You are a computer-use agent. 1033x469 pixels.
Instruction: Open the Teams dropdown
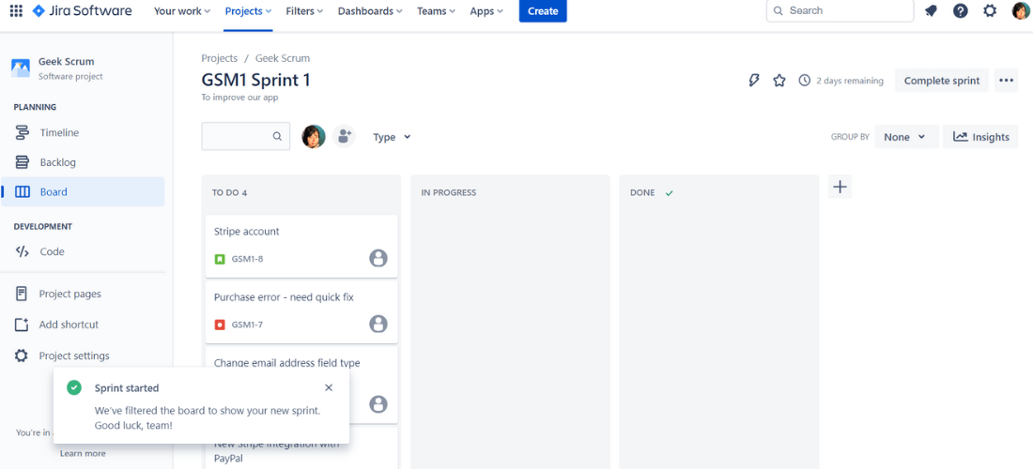tap(436, 11)
